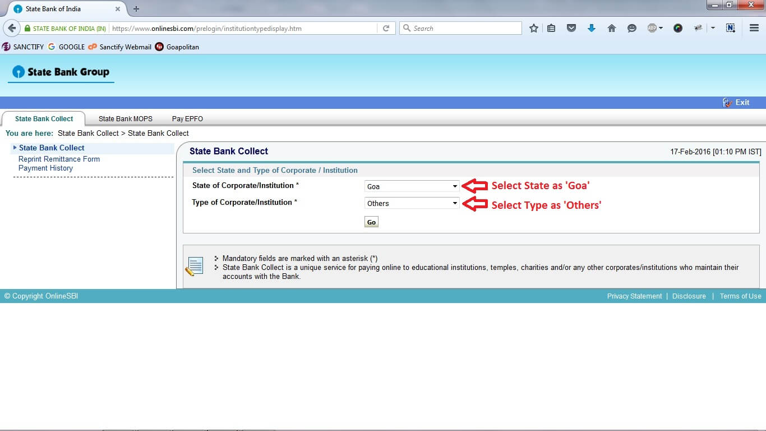
Task: Go back with the browser back arrow
Action: 12,28
